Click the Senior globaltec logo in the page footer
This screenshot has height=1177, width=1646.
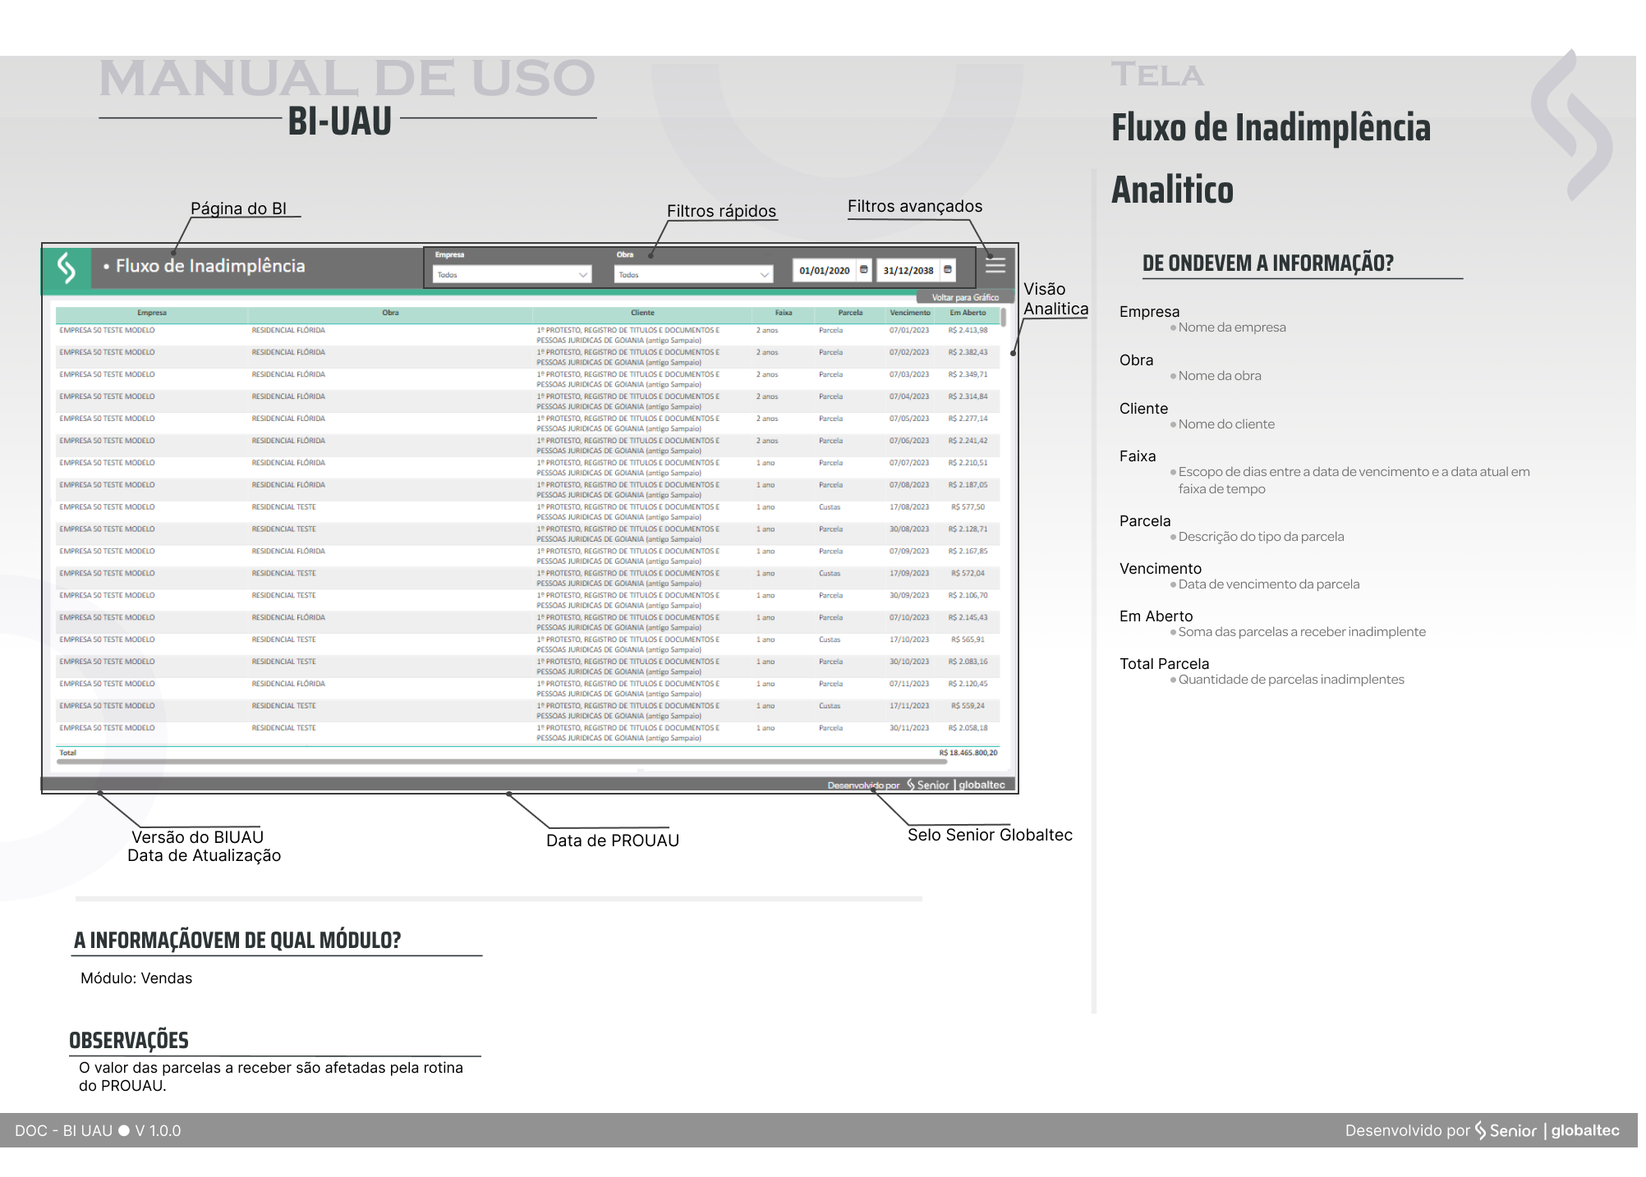(1547, 1130)
